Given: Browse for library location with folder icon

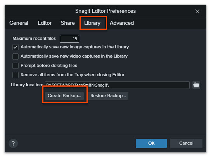Looking at the screenshot, I should [196, 85].
